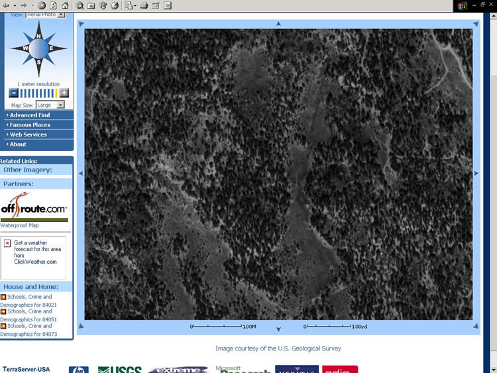Viewport: 497px width, 373px height.
Task: Click the center of the aerial photo map
Action: pyautogui.click(x=278, y=174)
